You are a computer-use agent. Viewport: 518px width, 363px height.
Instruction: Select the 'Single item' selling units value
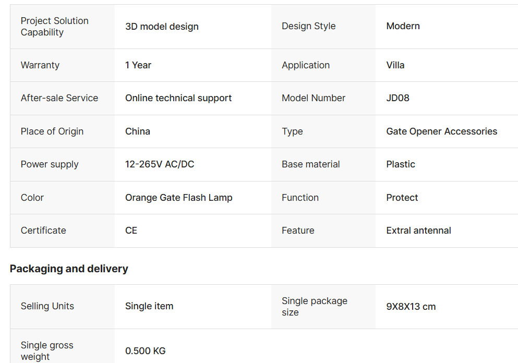coord(149,307)
